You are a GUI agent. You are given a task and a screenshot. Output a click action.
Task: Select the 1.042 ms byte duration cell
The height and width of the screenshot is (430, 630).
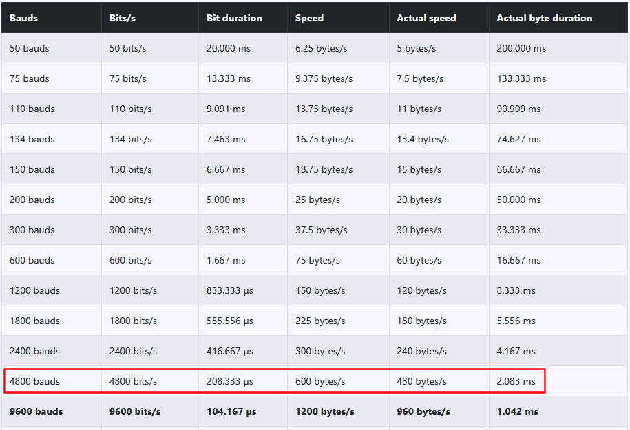pos(518,411)
